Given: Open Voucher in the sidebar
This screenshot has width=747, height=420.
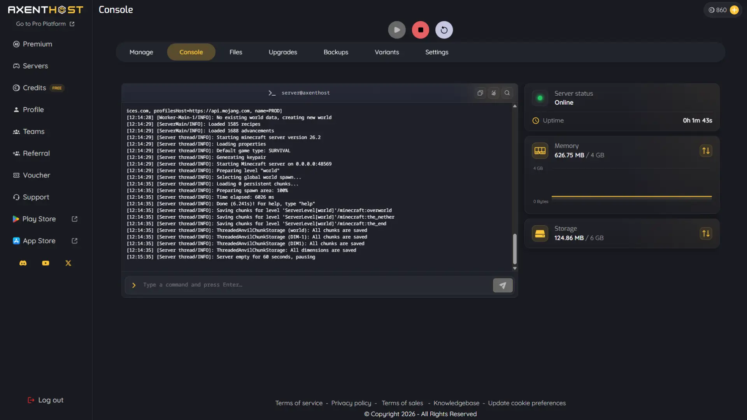Looking at the screenshot, I should pos(32,175).
